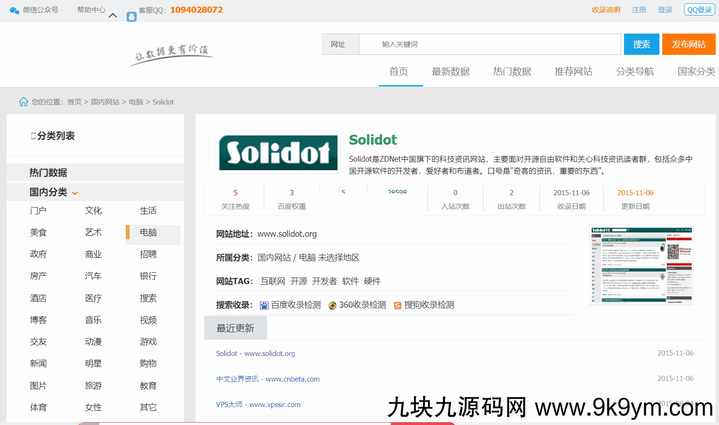
Task: Open the Solidot website screenshot thumbnail
Action: point(641,265)
